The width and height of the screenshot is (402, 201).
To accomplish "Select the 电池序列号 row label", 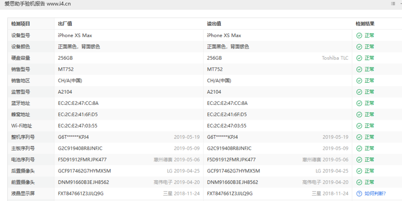I will 23,159.
